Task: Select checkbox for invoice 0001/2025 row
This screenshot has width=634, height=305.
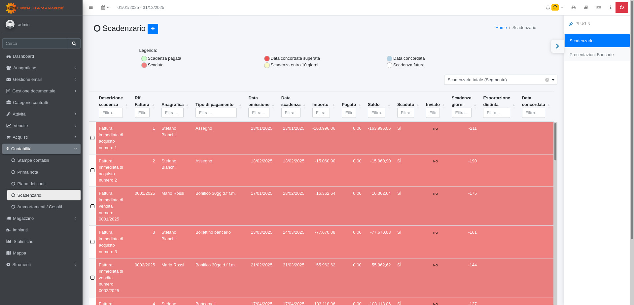Action: (x=92, y=206)
